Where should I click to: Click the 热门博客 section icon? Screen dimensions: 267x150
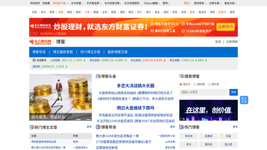(182, 127)
